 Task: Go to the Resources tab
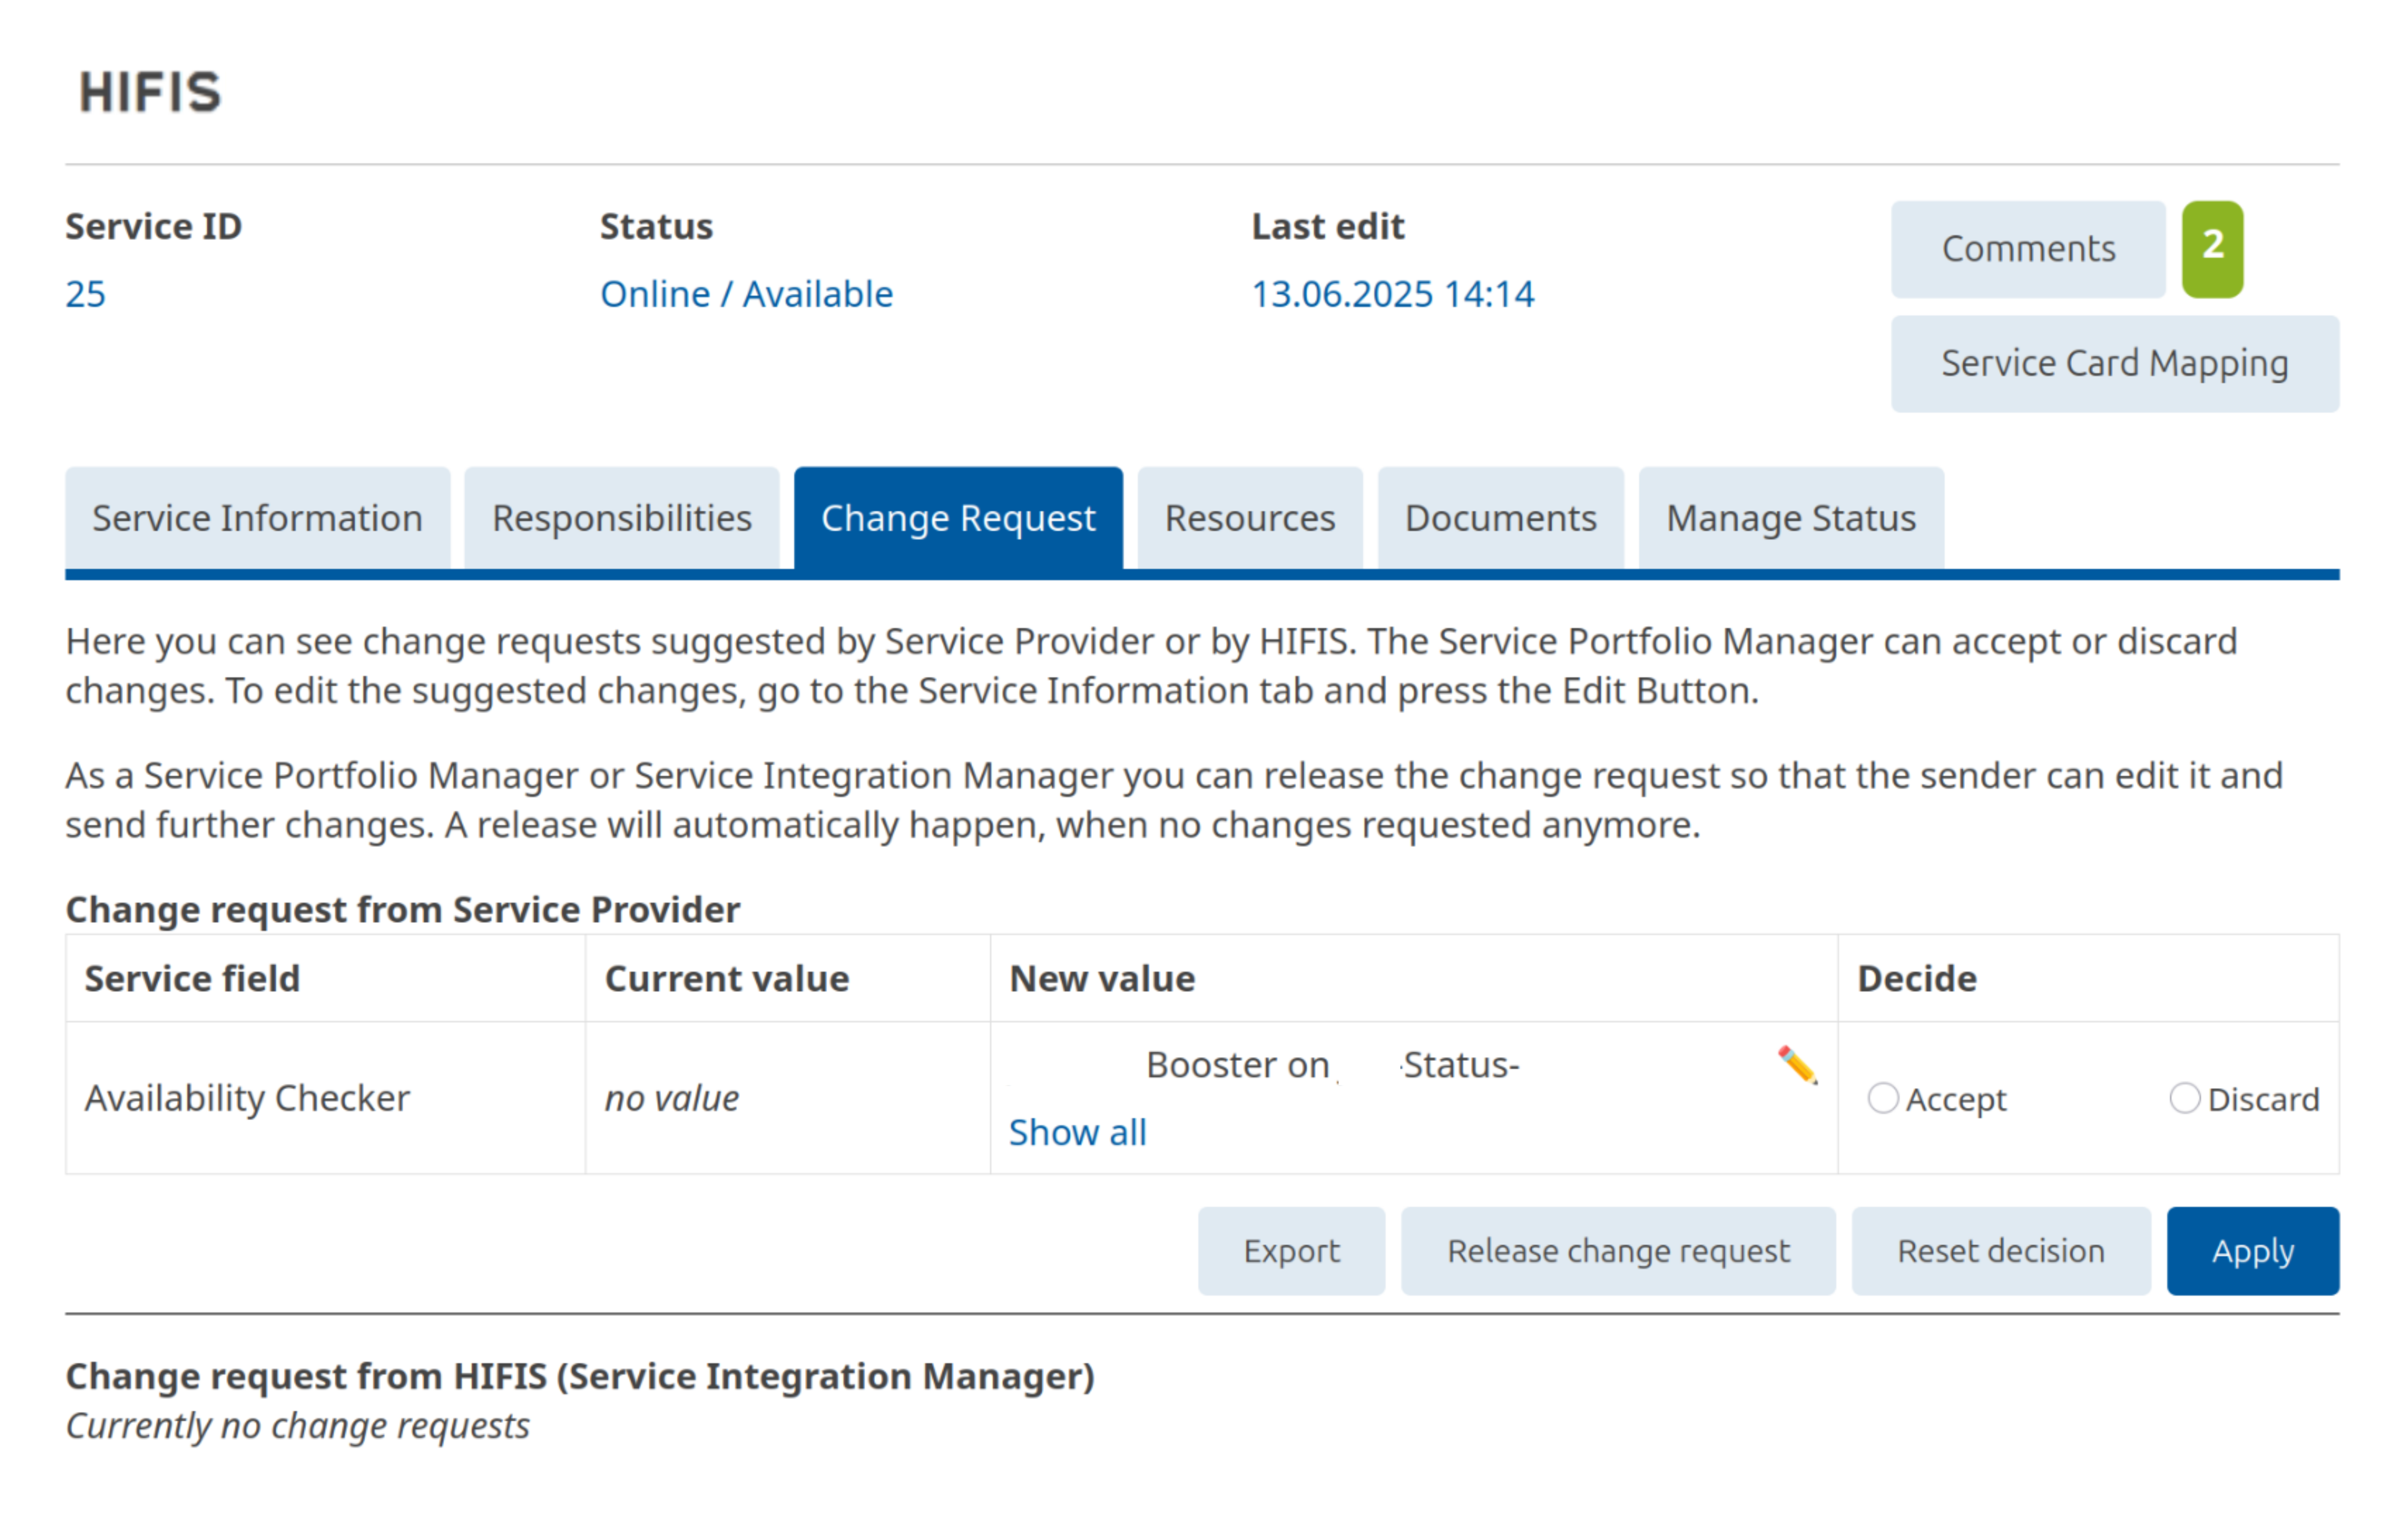[1250, 518]
